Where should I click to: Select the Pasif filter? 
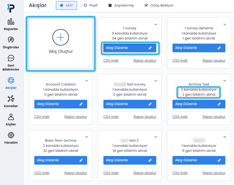coord(90,5)
